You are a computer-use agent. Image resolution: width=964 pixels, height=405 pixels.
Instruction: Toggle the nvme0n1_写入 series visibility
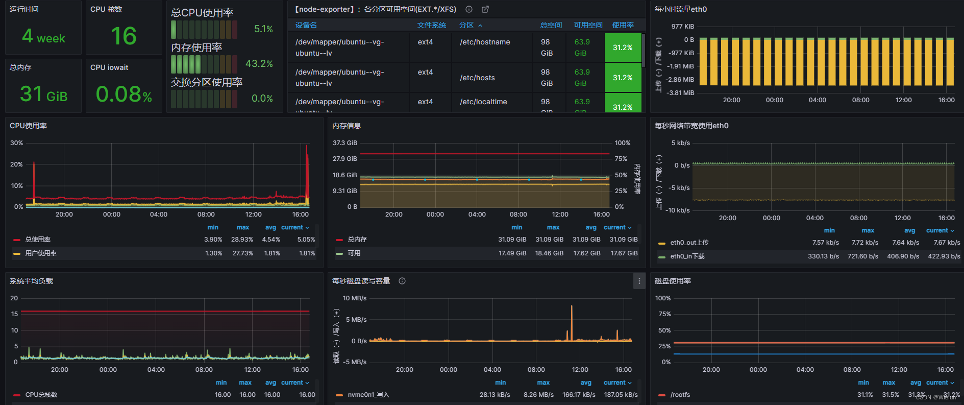[368, 395]
